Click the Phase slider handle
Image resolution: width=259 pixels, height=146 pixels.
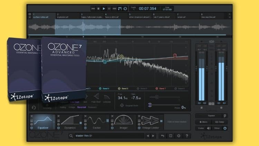coord(150,105)
